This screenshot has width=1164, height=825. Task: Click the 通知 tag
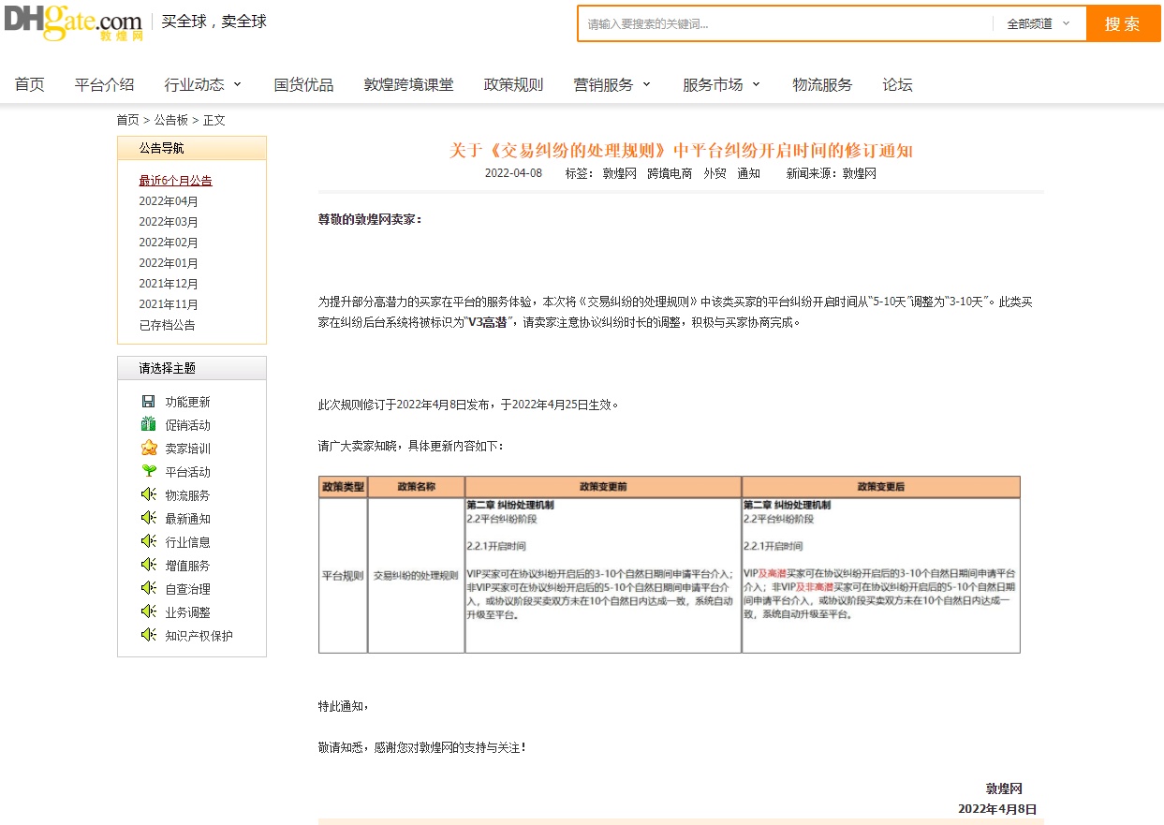749,173
